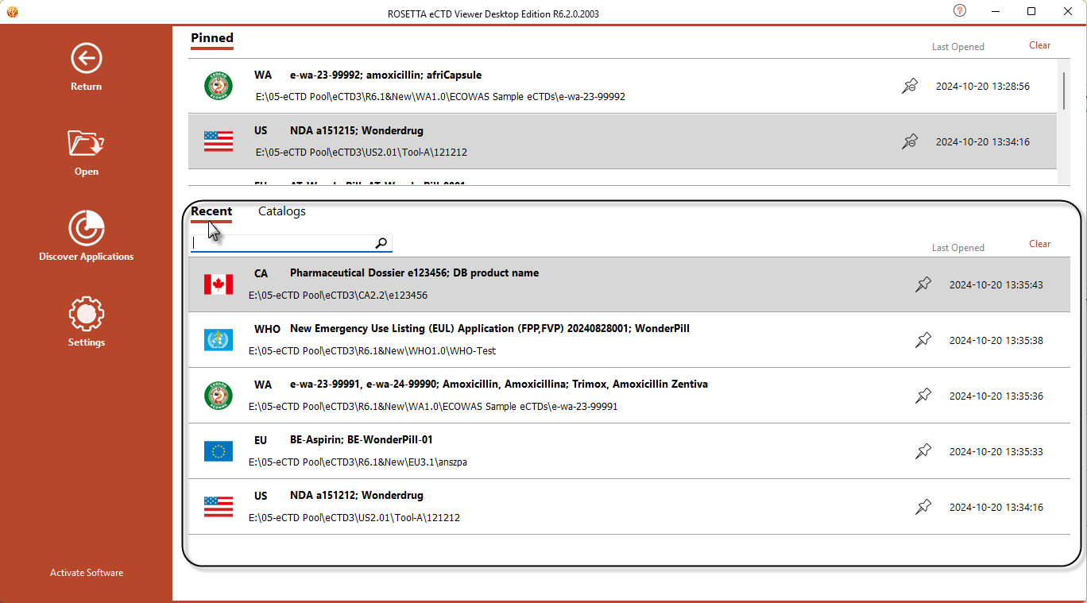
Task: Click timestamp 2024-10-20 13:35:38
Action: [x=996, y=340]
